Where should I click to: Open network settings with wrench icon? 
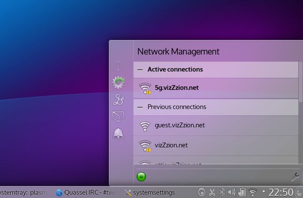pyautogui.click(x=295, y=176)
